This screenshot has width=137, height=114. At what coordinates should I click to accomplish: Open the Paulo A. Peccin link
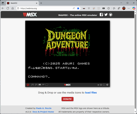tap(44, 108)
